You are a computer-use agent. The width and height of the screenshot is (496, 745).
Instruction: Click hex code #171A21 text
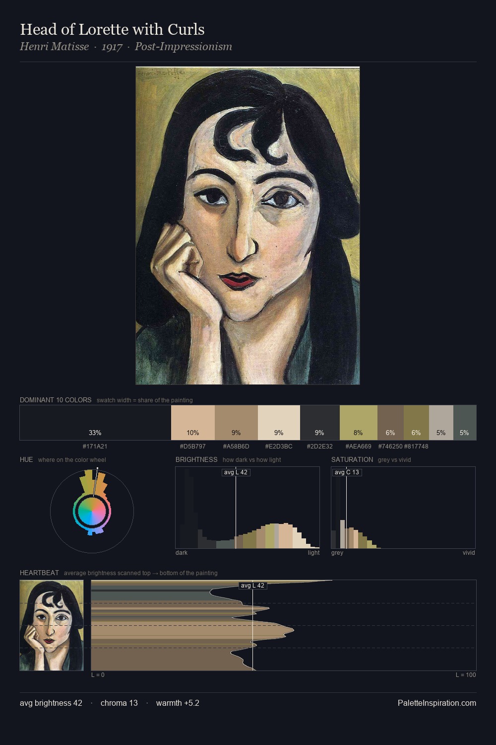coord(95,446)
